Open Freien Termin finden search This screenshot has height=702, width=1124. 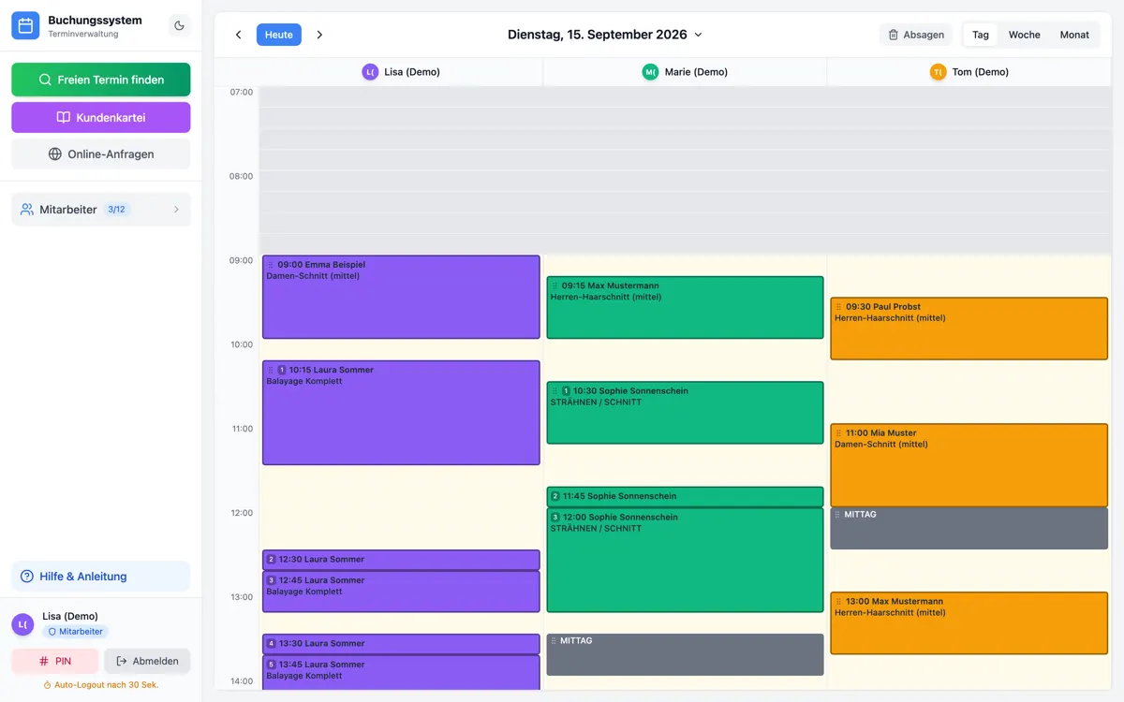101,80
